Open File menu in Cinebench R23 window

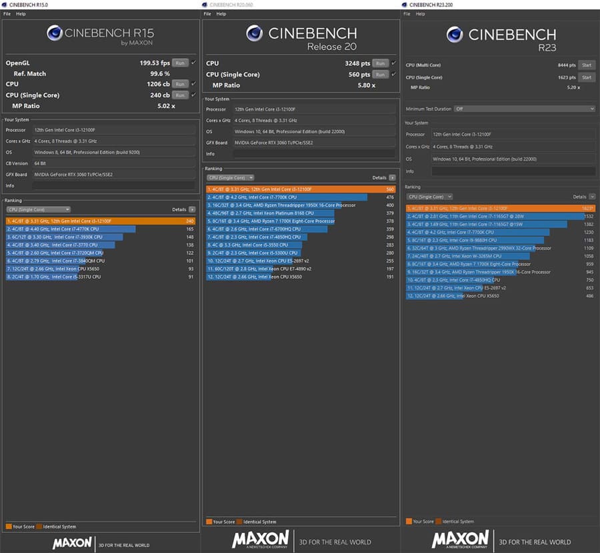tap(407, 14)
